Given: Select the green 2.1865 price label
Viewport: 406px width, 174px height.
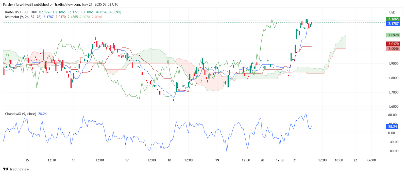Looking at the screenshot, I should coord(393,19).
